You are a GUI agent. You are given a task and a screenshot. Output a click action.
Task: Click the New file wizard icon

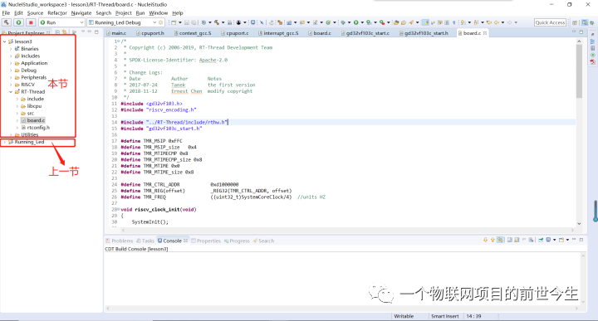(174, 22)
